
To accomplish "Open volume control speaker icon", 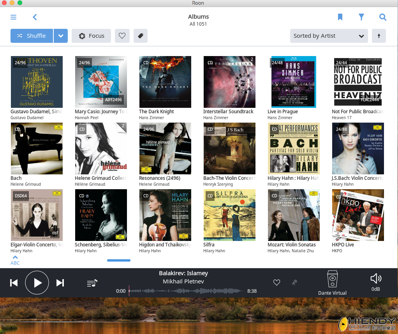I will point(375,279).
